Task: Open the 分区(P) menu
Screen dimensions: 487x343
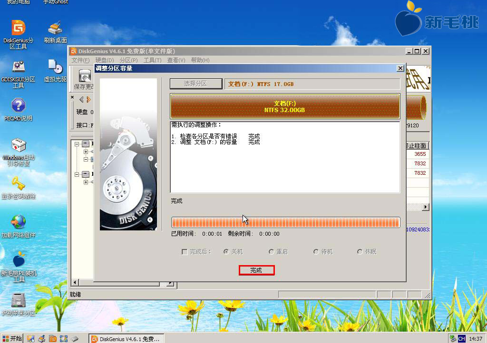Action: [x=128, y=60]
